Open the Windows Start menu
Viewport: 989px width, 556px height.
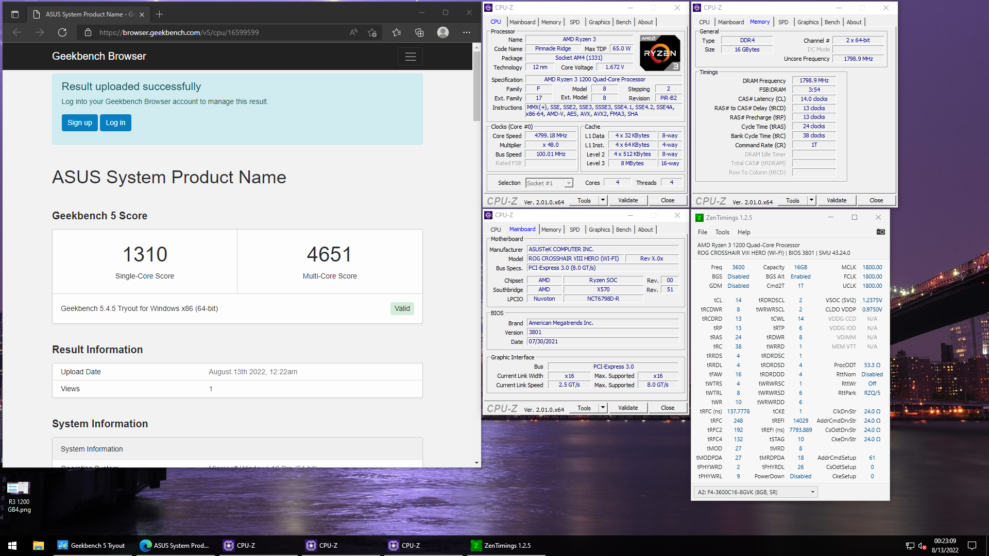tap(12, 546)
